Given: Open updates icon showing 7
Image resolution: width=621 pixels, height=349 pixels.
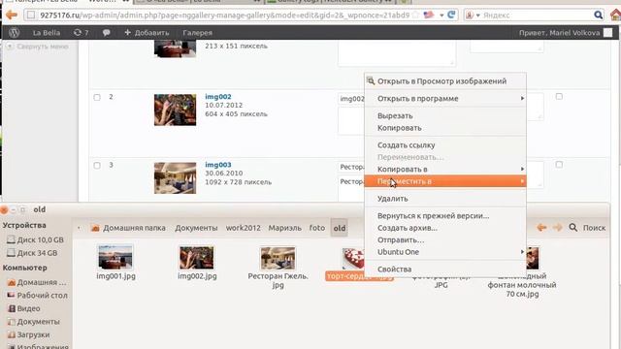Looking at the screenshot, I should [x=82, y=32].
